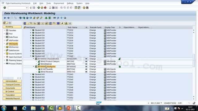Viewport: 198px width, 111px height.
Task: Click the Save disk icon
Action: tap(34, 8)
